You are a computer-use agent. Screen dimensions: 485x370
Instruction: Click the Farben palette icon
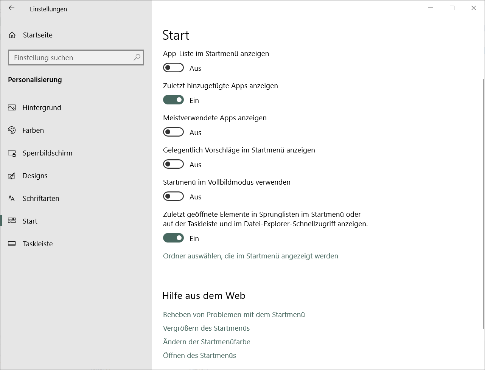[12, 131]
